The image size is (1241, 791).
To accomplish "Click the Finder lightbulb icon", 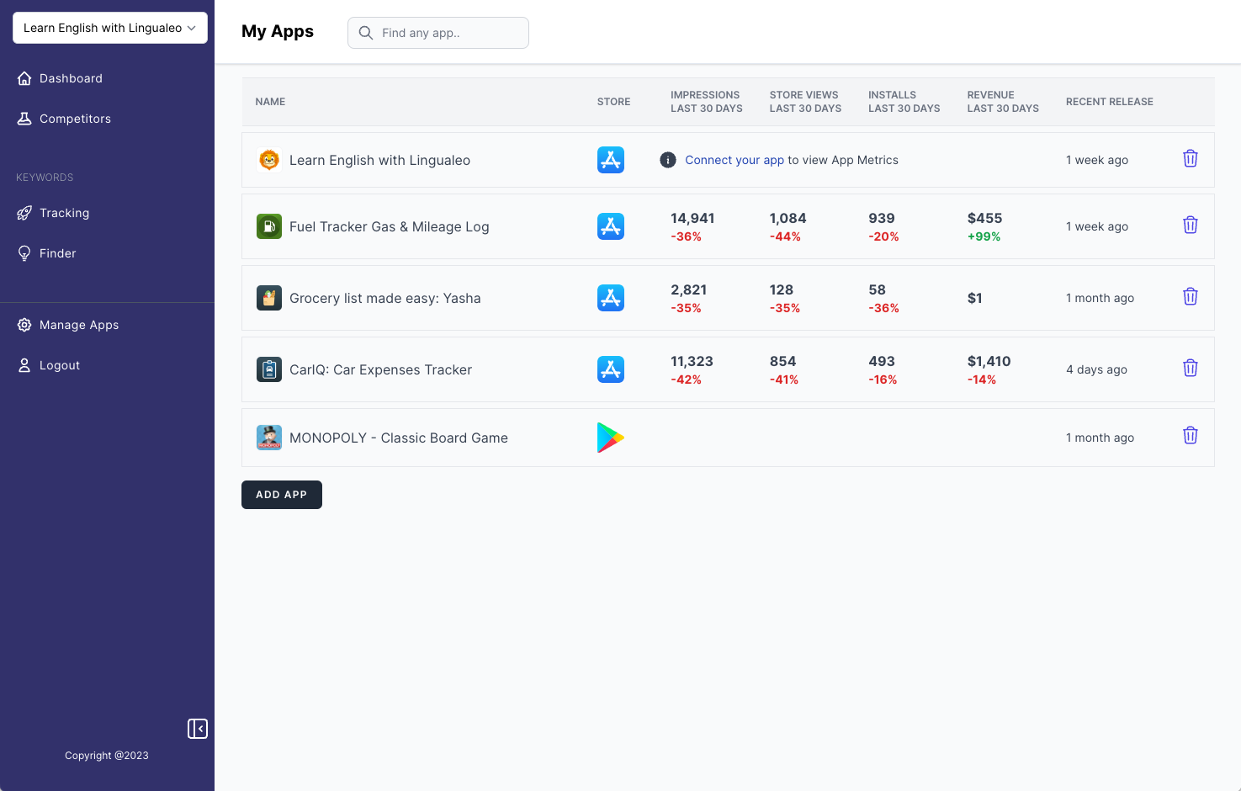I will point(24,253).
